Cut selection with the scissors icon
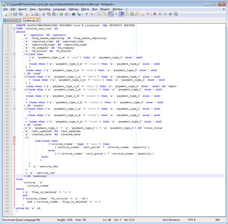The width and height of the screenshot is (228, 224). tap(43, 14)
